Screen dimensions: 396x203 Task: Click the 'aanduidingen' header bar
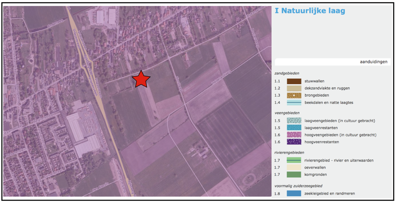(333, 62)
